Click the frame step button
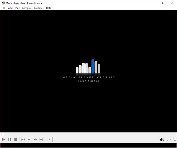Screen dimensions: 177x148 click(x=49, y=139)
